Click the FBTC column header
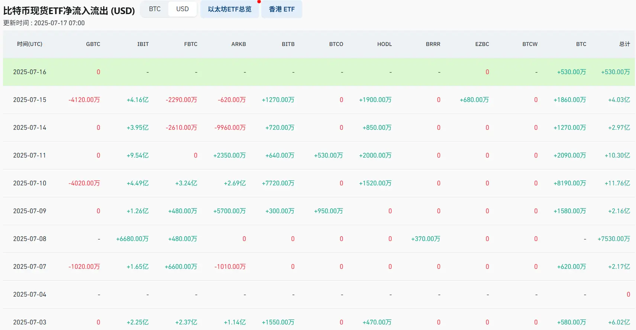 tap(191, 44)
